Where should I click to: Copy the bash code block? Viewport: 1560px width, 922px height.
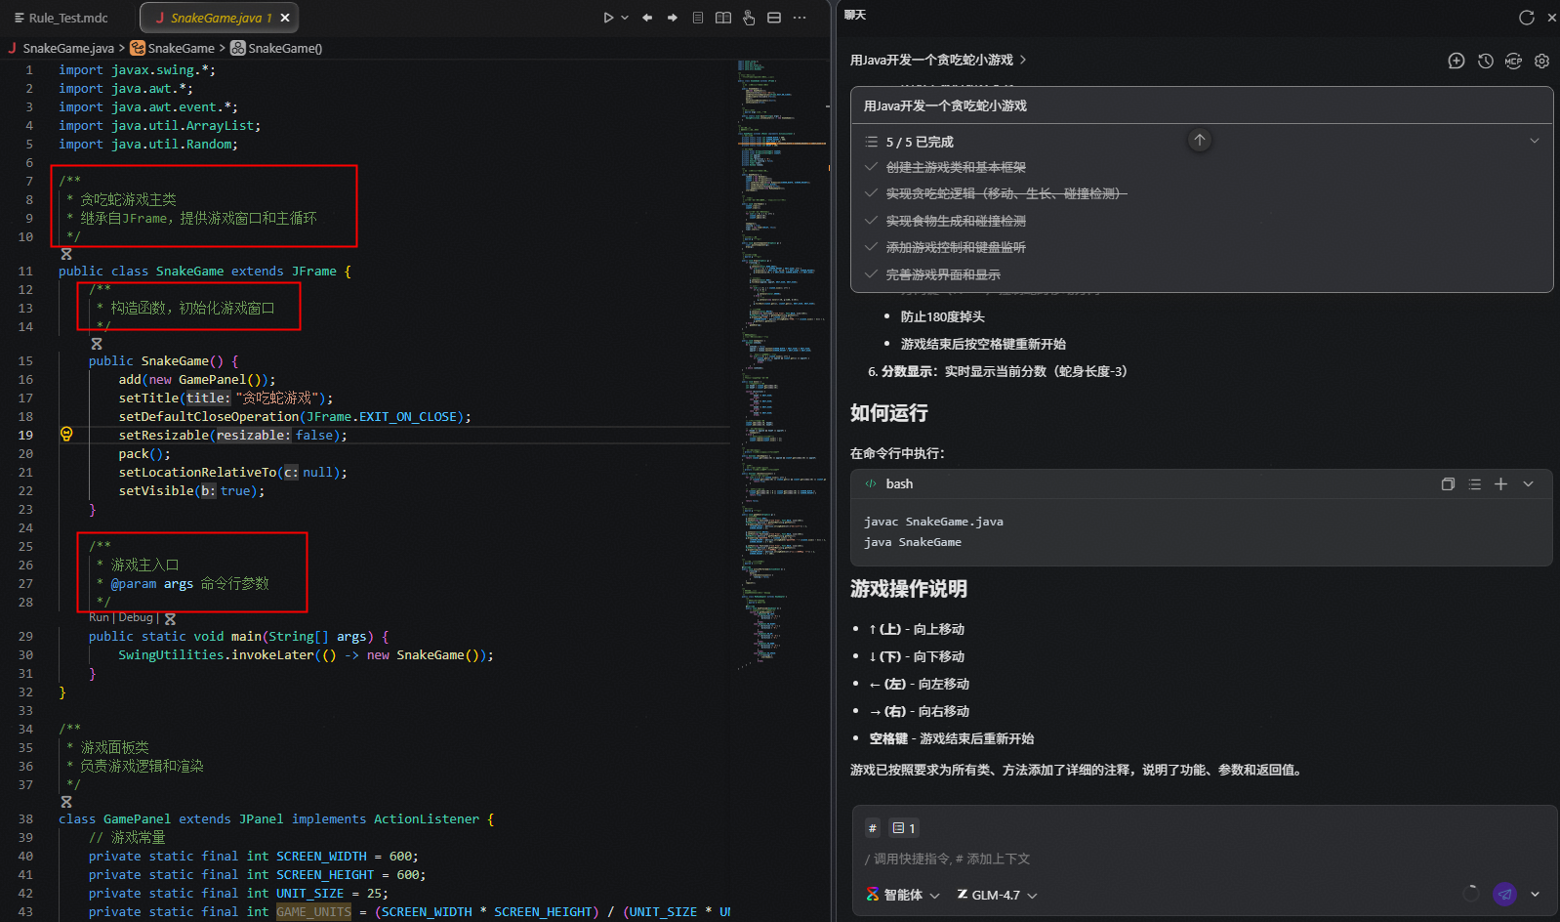point(1448,484)
